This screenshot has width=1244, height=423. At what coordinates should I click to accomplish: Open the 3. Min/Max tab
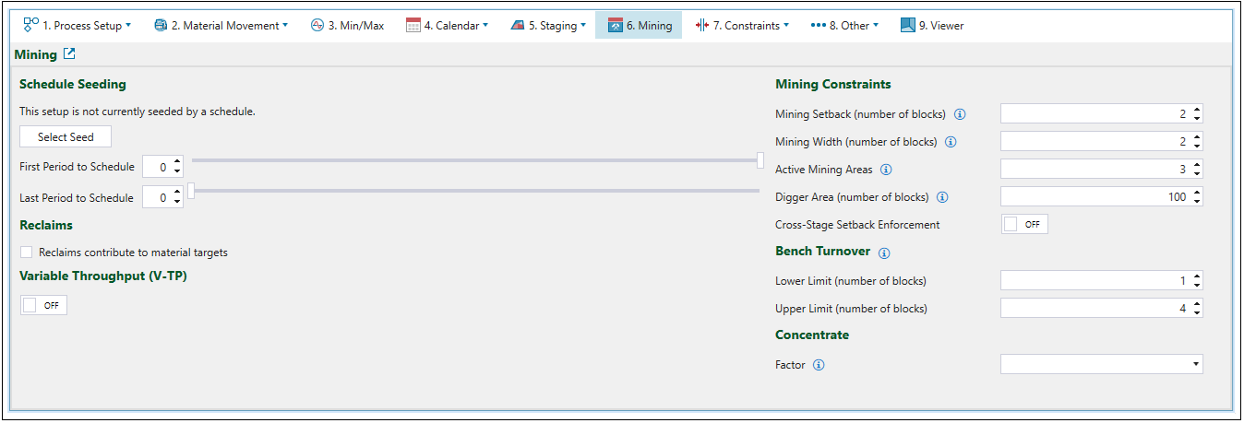(346, 26)
